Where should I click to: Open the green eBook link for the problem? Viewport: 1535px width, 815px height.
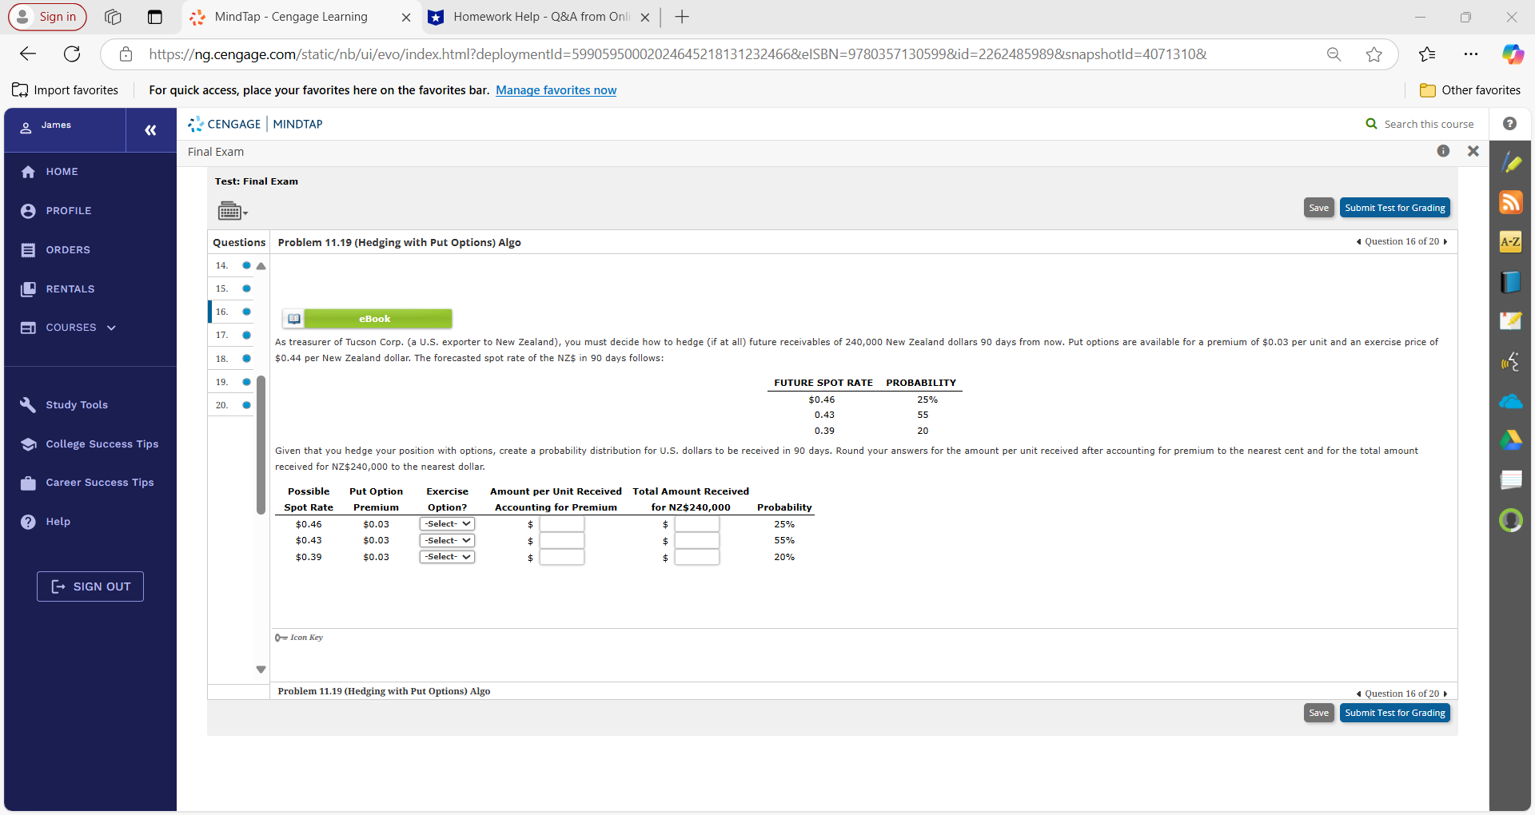pyautogui.click(x=376, y=318)
